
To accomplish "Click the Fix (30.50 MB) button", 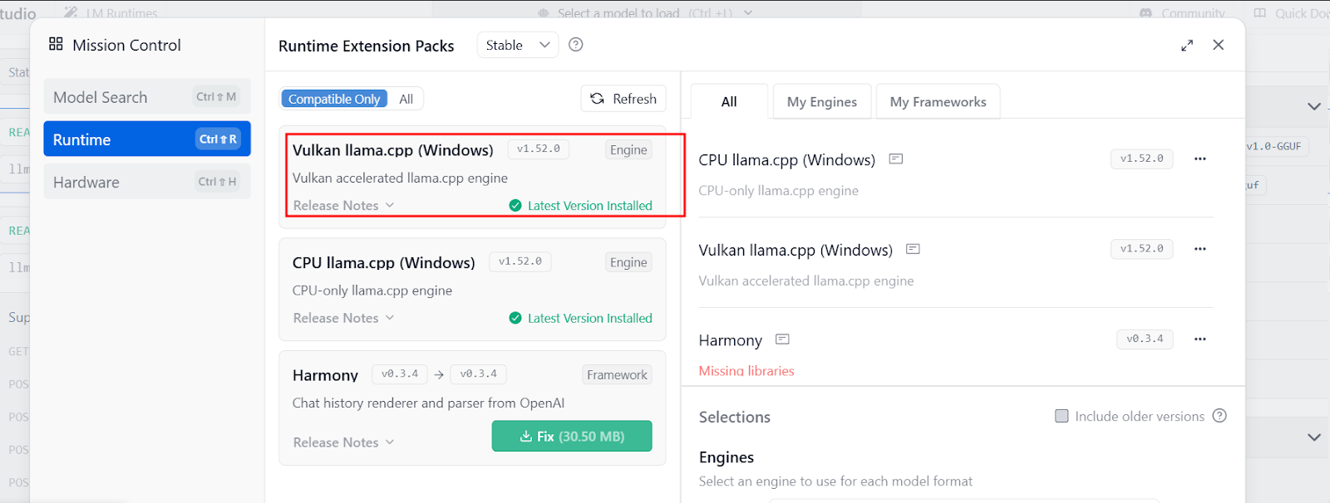I will pyautogui.click(x=572, y=437).
